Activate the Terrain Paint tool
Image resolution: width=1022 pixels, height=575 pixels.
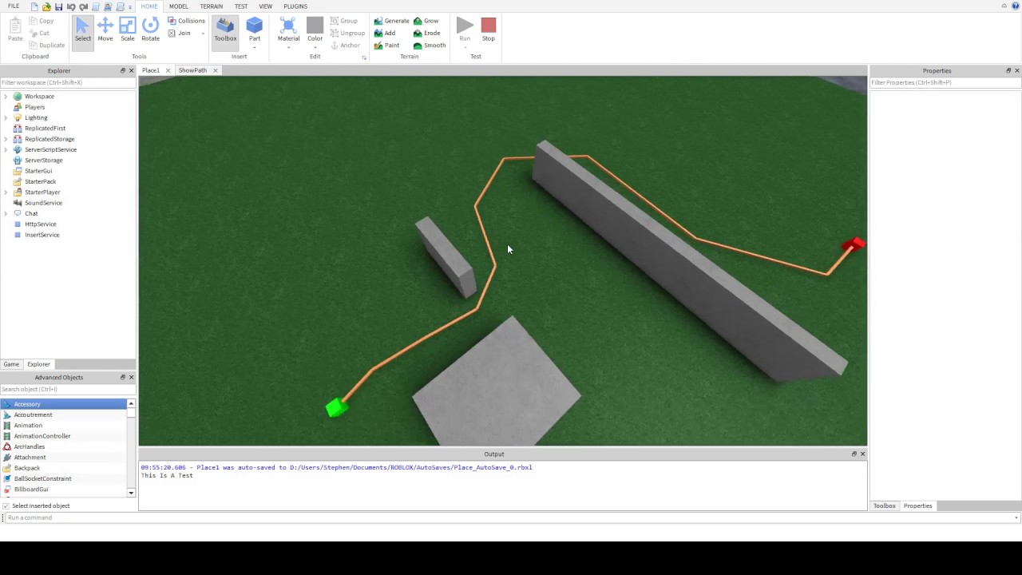click(388, 45)
